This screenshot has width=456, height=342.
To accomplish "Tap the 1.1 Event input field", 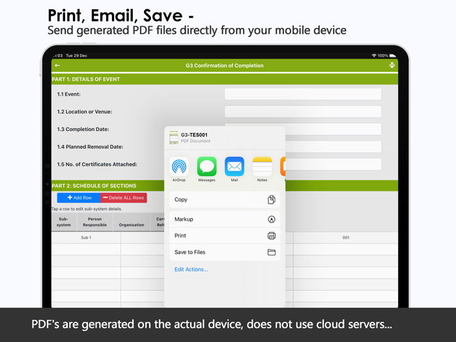I will (x=303, y=94).
